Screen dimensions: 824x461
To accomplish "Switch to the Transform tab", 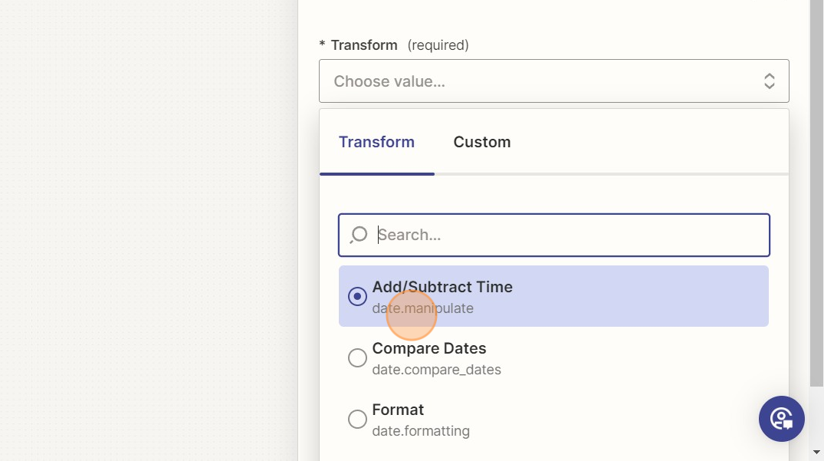I will pos(376,142).
